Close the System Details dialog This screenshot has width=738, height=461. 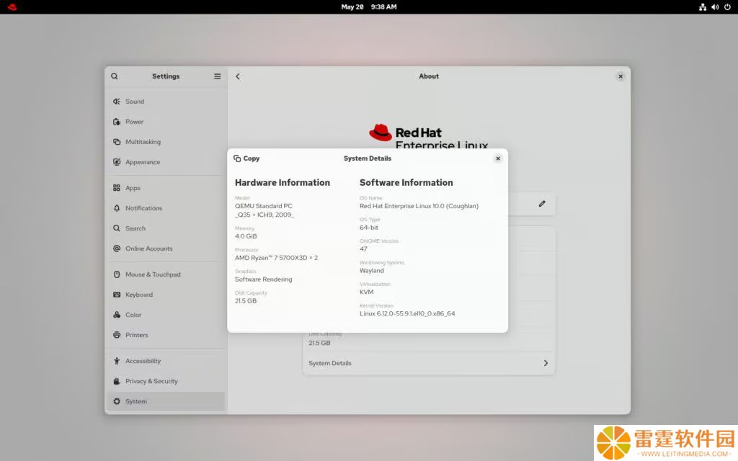tap(498, 158)
